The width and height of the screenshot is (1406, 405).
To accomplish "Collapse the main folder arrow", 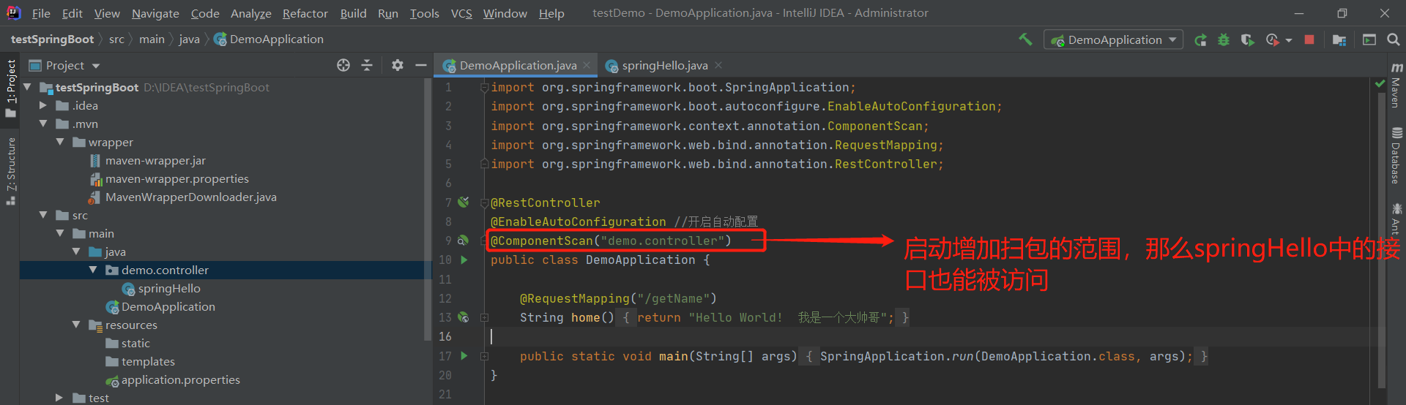I will coord(60,233).
